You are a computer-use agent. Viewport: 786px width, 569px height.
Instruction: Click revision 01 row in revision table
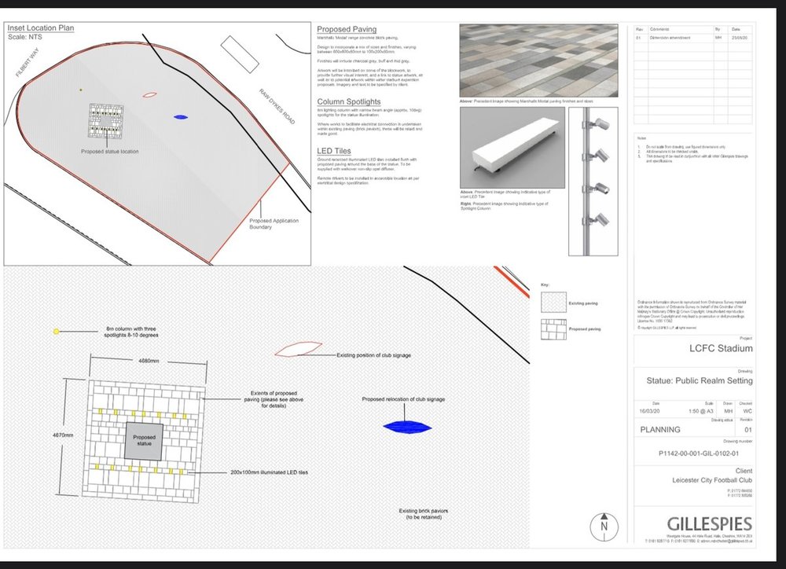(x=692, y=38)
